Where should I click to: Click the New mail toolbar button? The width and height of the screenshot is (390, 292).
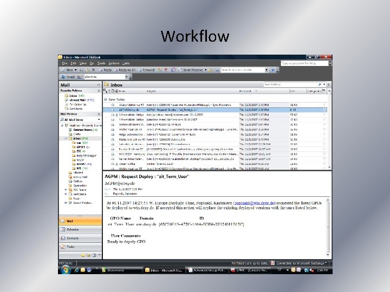coord(67,70)
